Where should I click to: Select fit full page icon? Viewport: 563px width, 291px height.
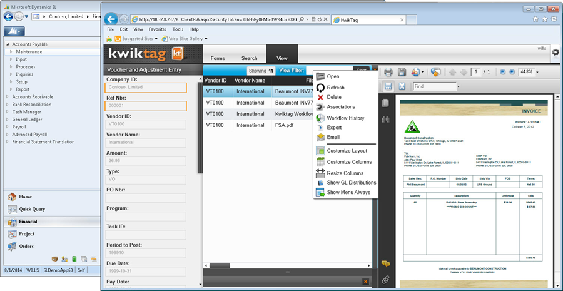click(x=402, y=86)
